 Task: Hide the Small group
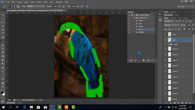(165, 44)
